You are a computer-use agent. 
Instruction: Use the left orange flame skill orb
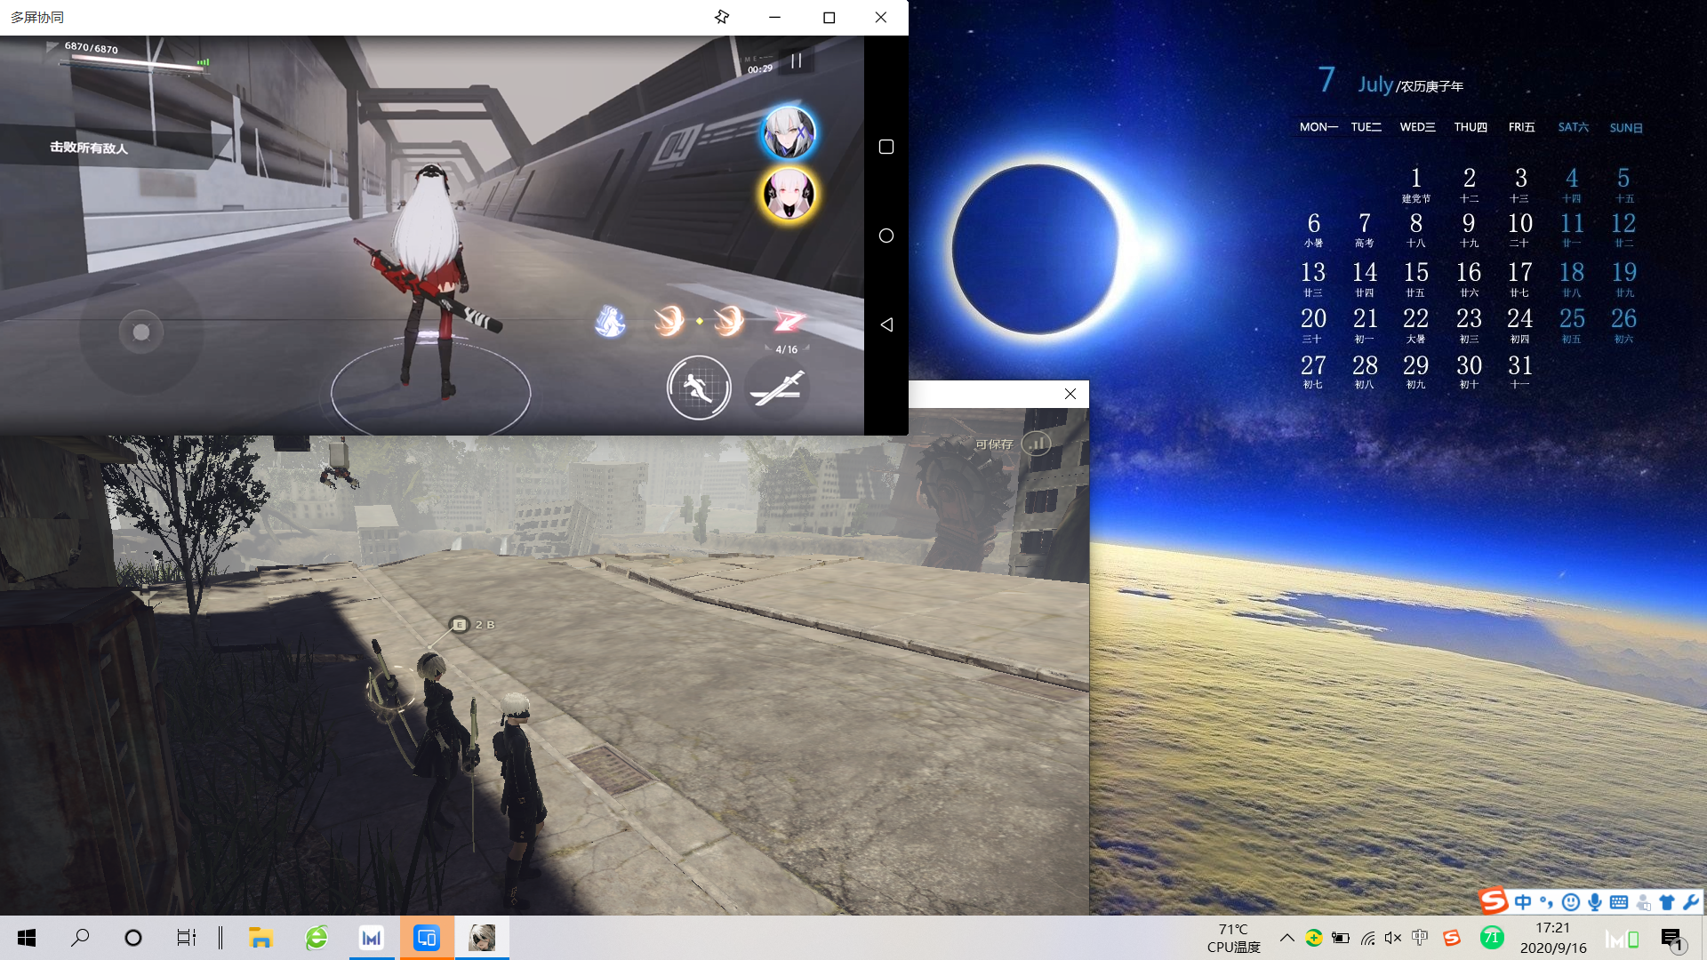point(669,321)
